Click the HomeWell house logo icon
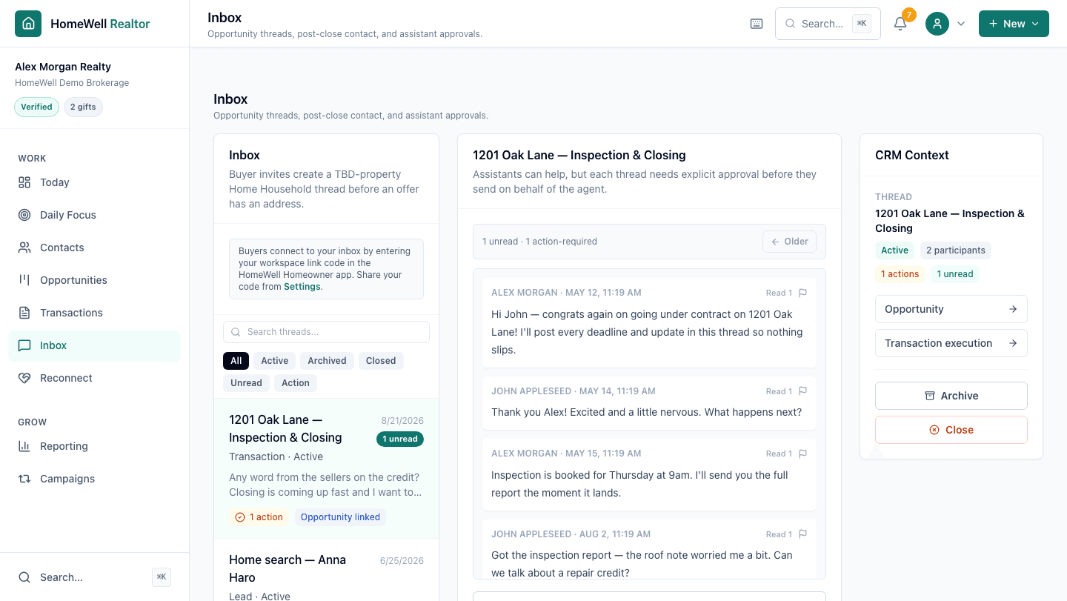 [x=28, y=24]
